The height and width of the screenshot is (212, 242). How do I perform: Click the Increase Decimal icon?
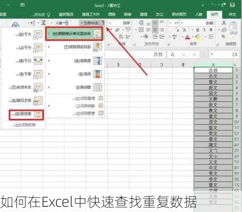128,37
